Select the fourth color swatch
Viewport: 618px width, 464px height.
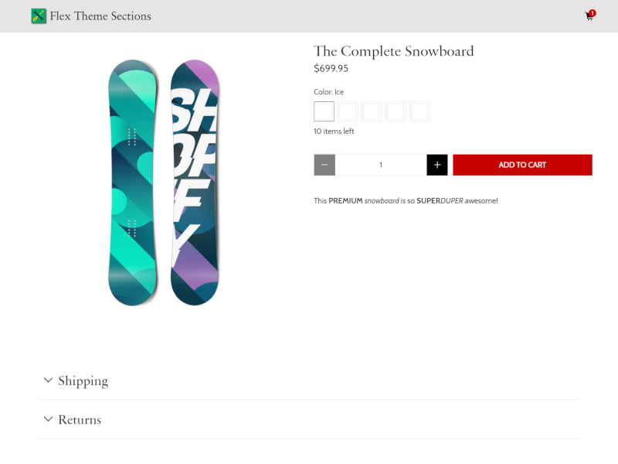pos(396,111)
